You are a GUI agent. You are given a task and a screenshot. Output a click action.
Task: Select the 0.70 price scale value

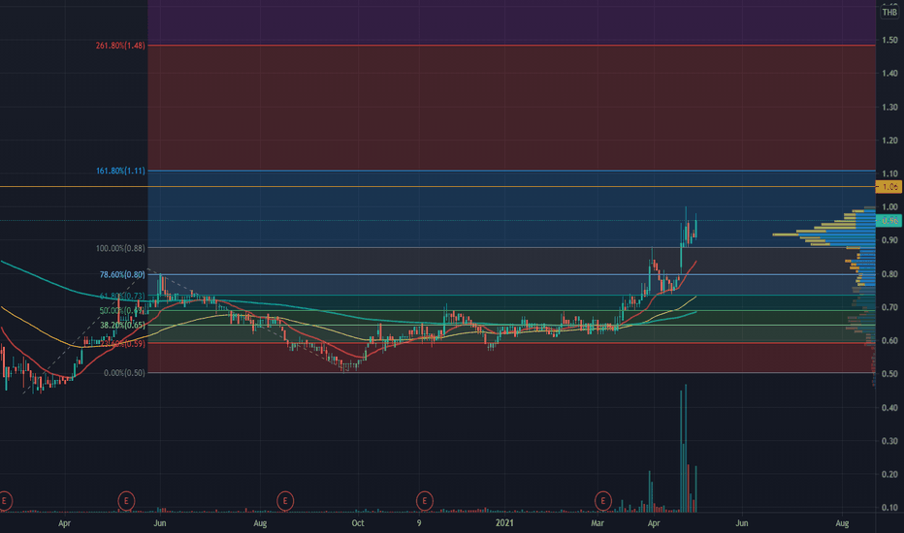889,308
